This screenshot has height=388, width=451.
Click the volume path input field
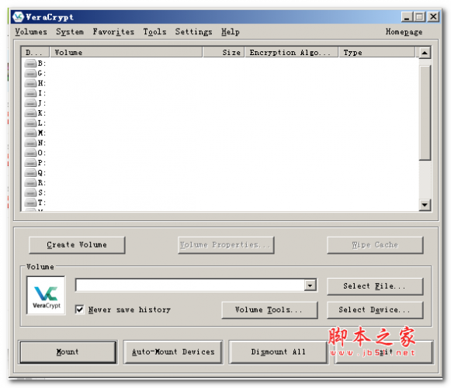[190, 286]
